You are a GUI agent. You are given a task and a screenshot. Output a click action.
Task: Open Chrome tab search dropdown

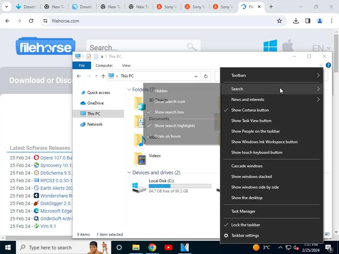7,7
